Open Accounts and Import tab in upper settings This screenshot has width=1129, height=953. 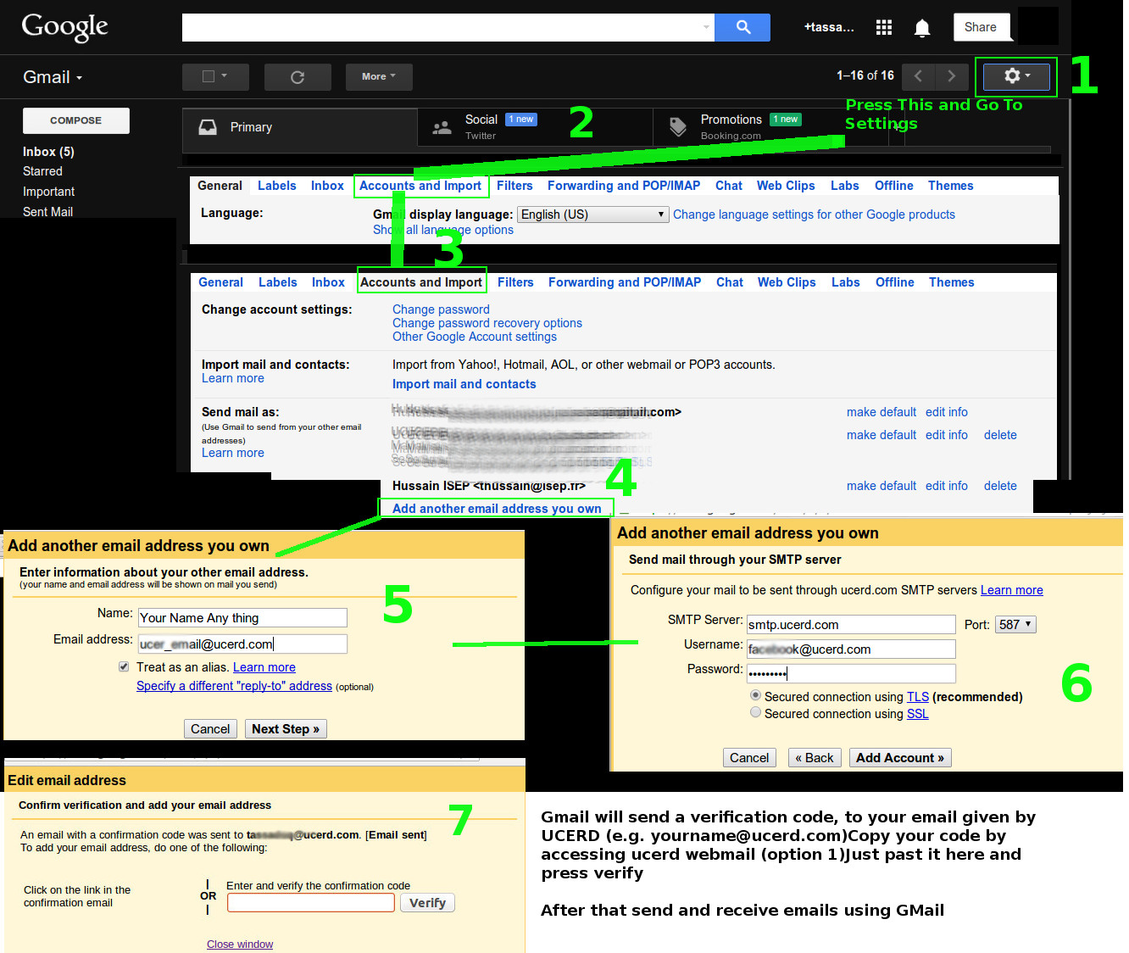click(420, 186)
